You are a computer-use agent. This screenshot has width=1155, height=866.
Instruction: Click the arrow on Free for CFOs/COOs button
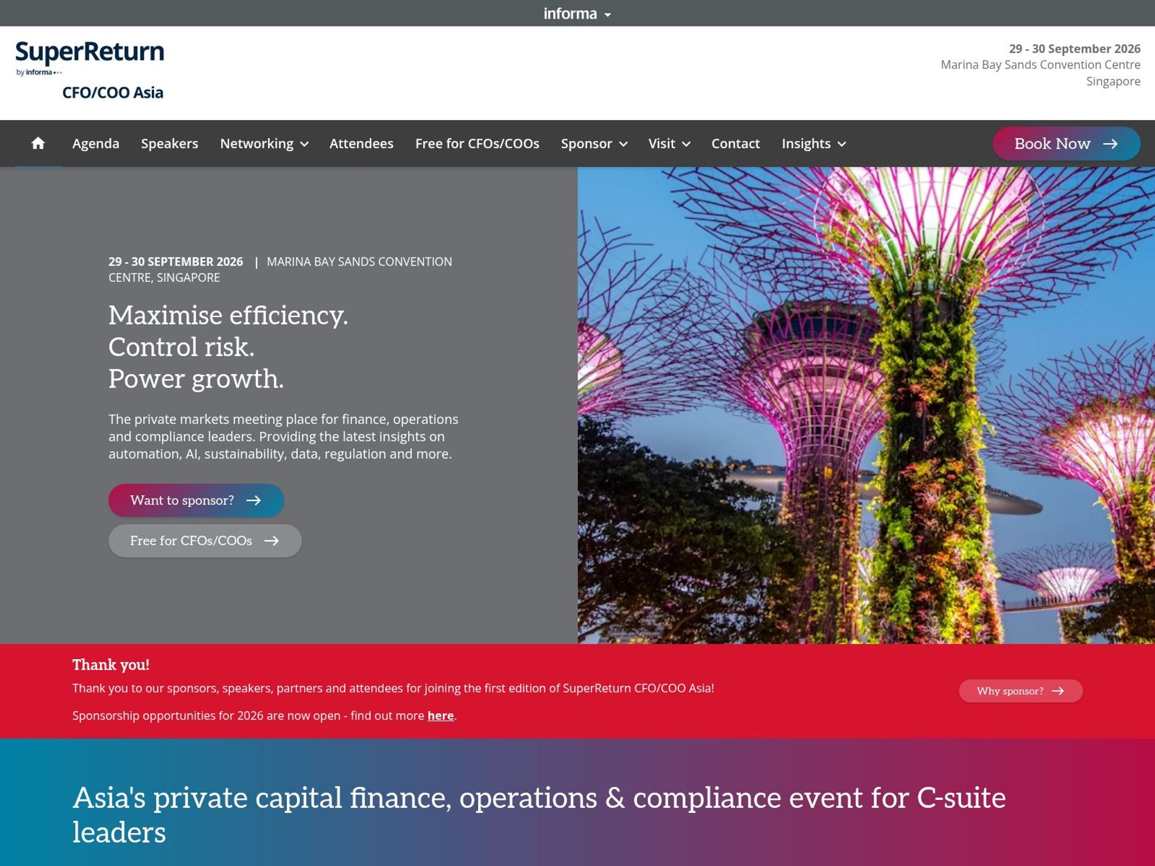click(x=271, y=541)
